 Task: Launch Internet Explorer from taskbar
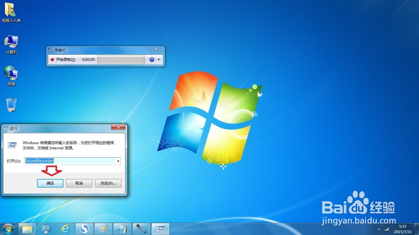[65, 229]
